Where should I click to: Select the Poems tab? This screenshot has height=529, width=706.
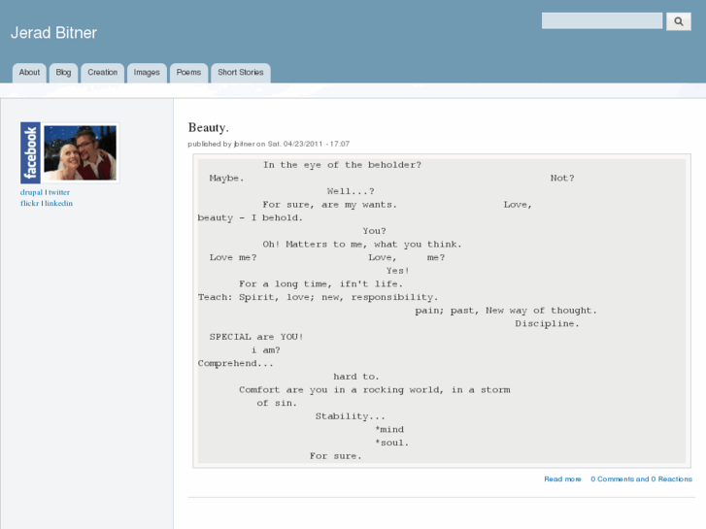[188, 73]
